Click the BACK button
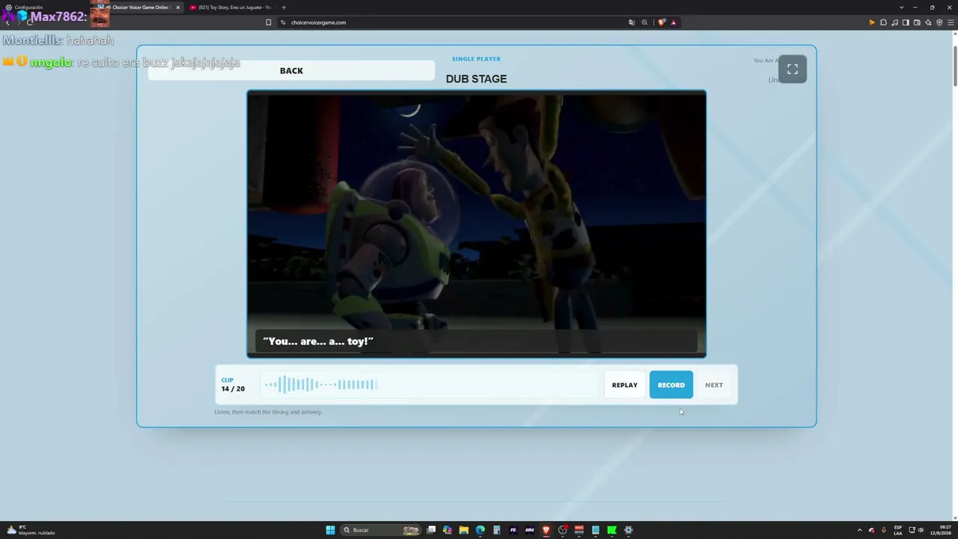This screenshot has width=958, height=539. pos(291,70)
